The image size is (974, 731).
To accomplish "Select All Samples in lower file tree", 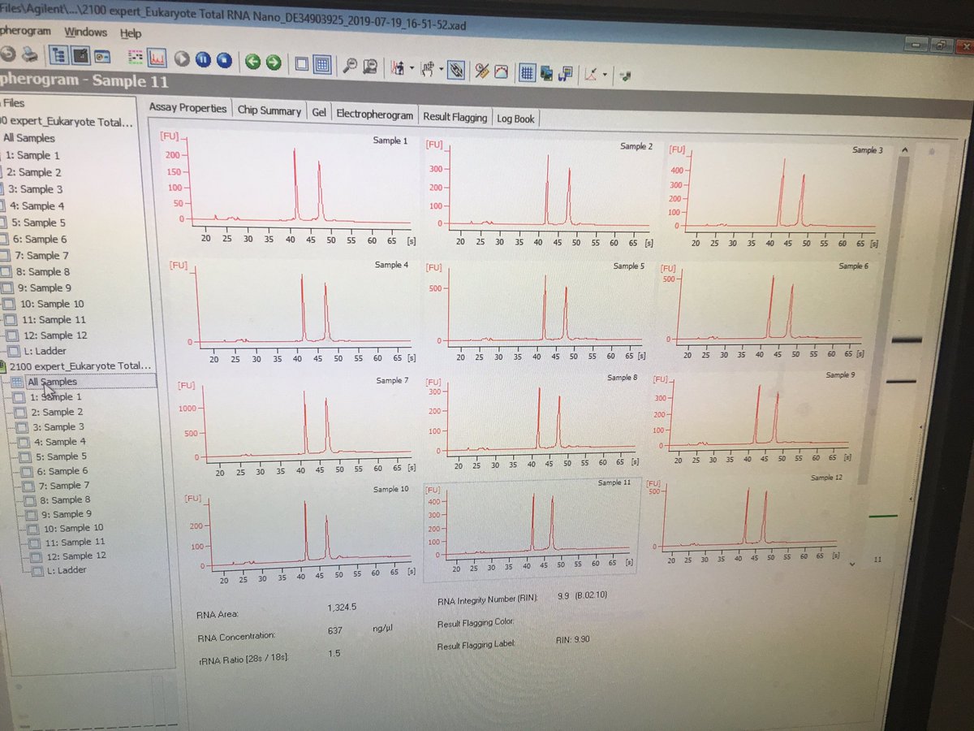I will point(52,382).
